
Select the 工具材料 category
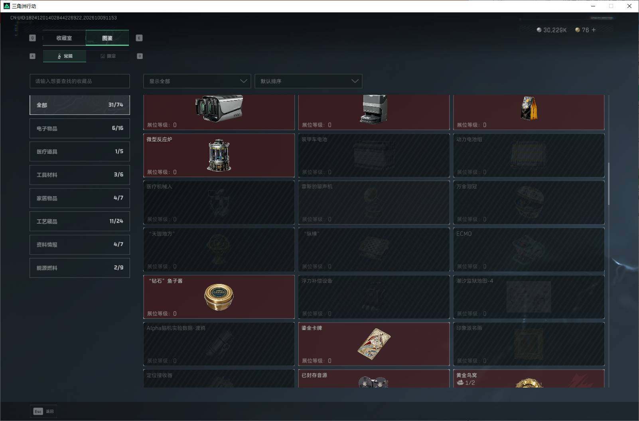80,175
